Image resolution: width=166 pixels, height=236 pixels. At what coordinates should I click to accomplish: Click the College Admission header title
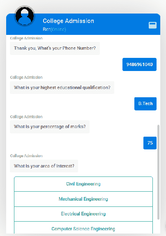68,21
